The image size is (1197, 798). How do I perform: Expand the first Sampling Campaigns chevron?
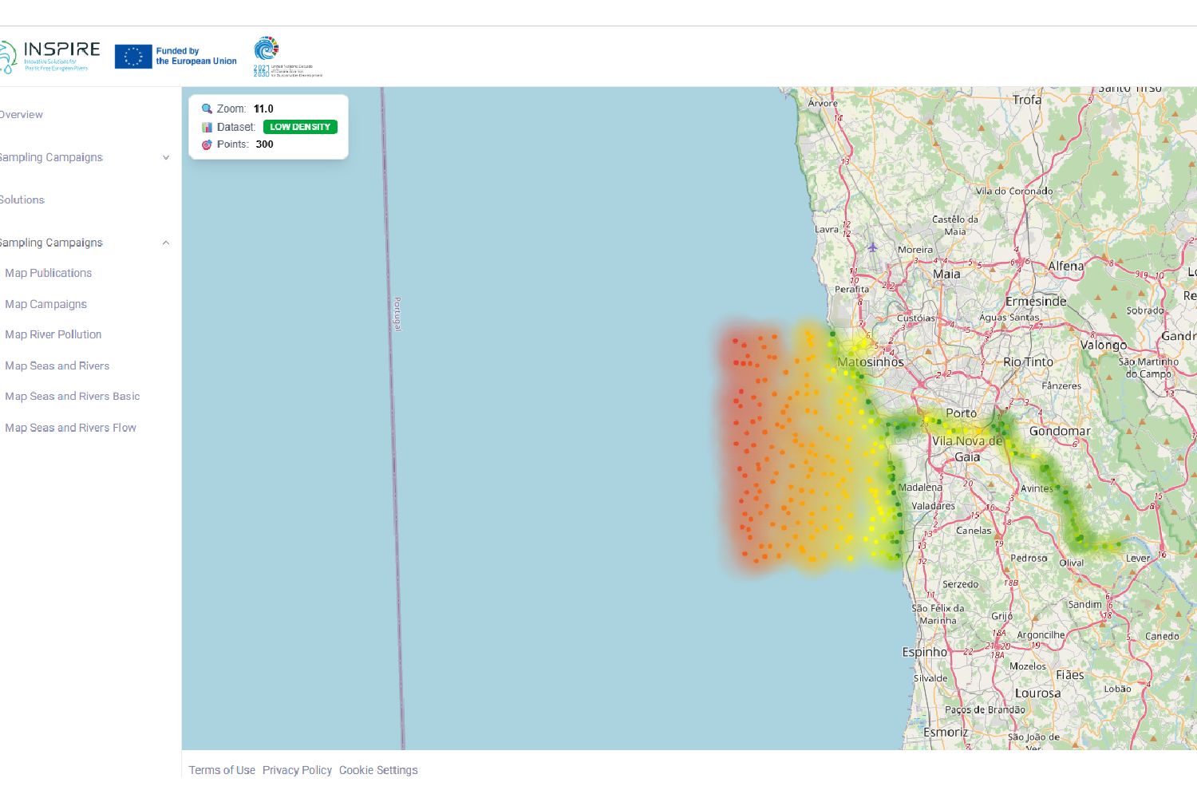166,157
